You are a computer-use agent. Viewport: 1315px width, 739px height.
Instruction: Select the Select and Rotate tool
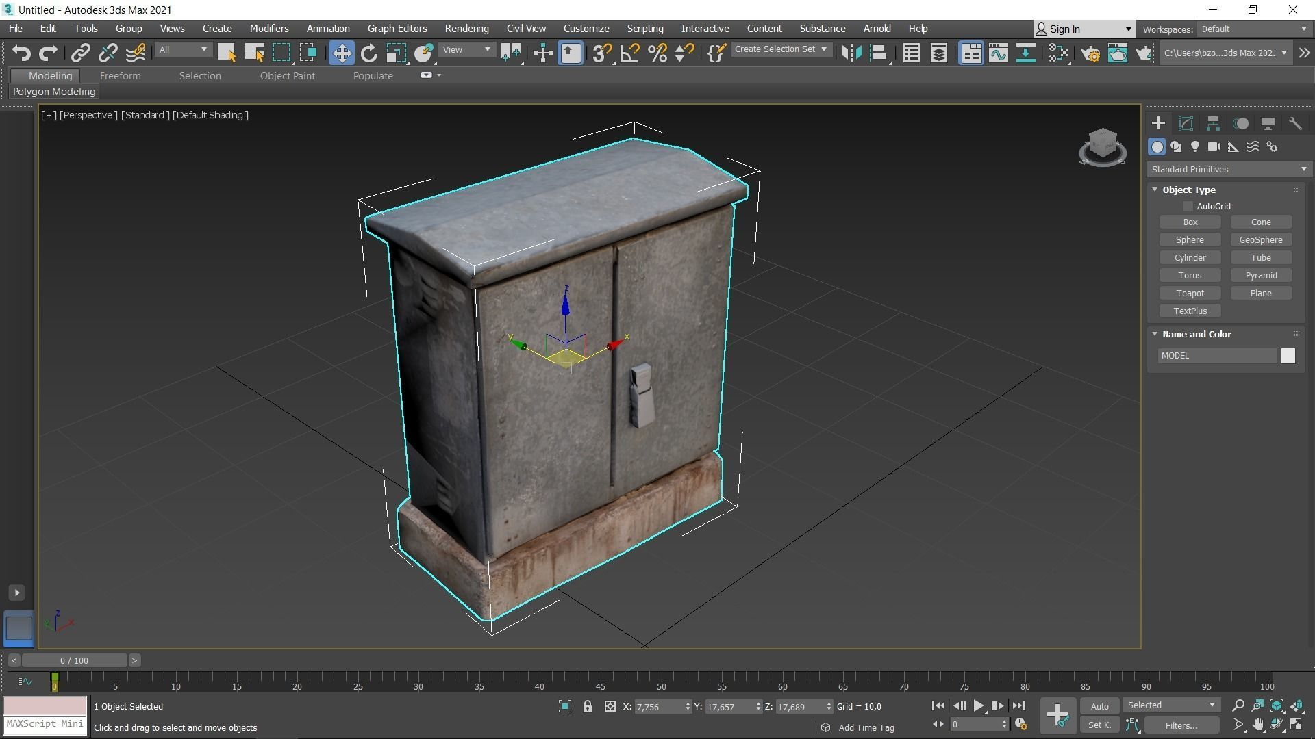click(368, 53)
